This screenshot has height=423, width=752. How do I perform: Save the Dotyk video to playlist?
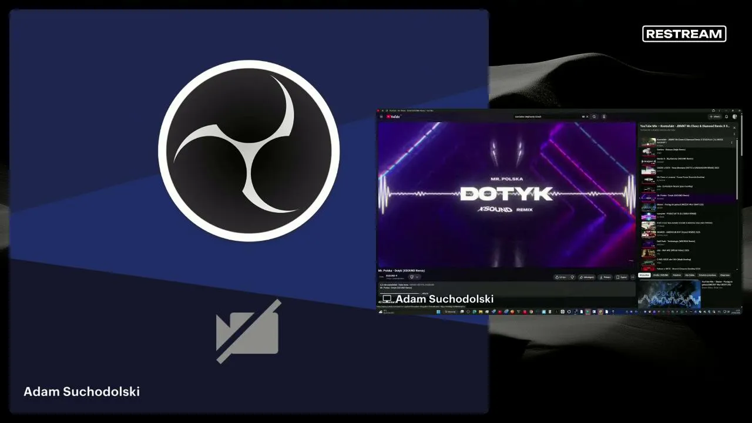click(x=622, y=277)
